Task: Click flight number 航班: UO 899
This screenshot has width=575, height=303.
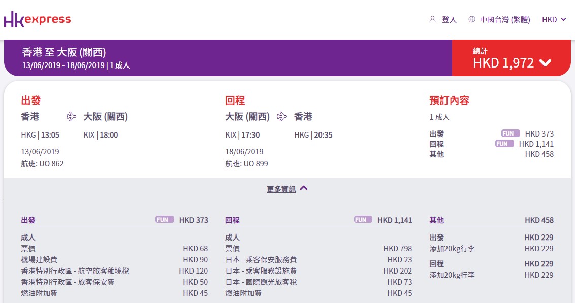Action: 246,164
